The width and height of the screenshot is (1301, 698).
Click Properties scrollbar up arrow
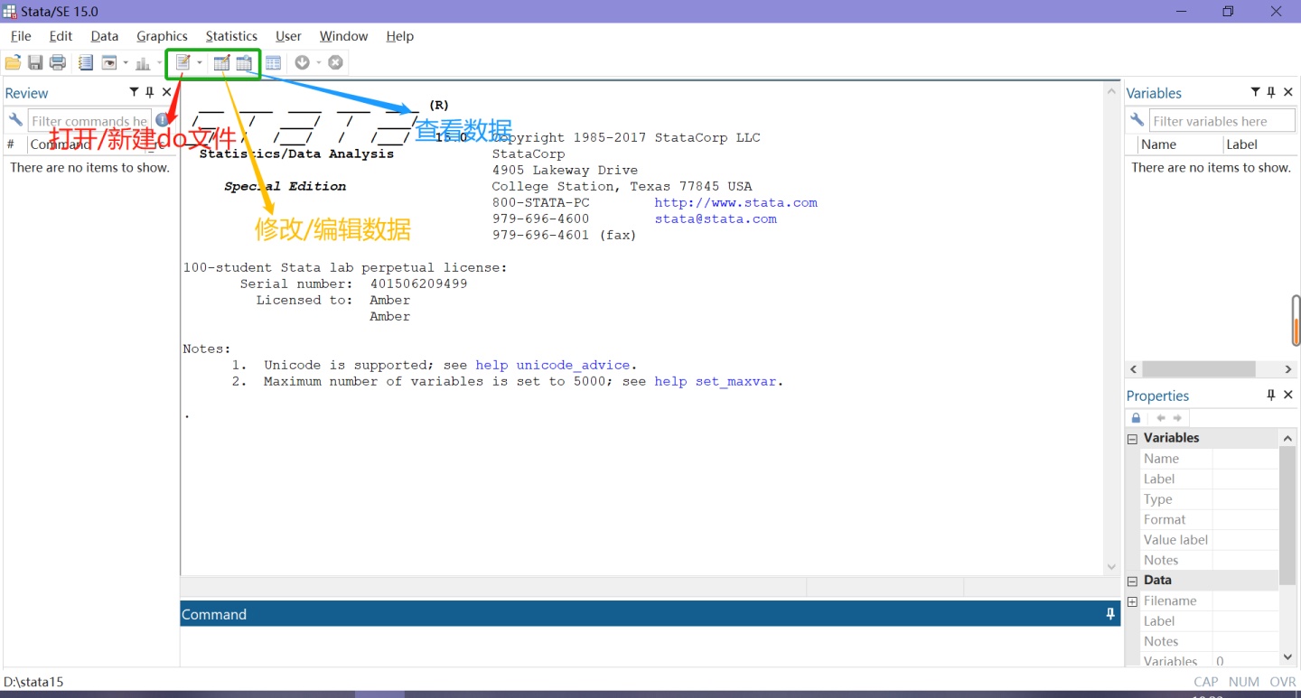click(x=1287, y=438)
